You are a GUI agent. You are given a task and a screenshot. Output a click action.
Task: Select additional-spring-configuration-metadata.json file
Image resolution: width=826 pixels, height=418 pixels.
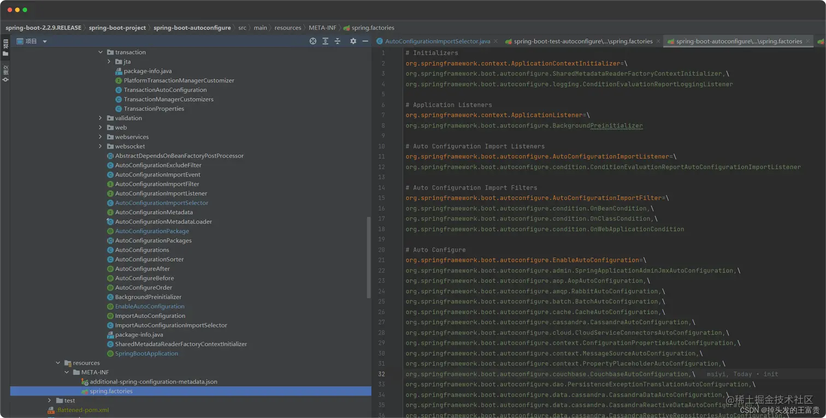pos(154,382)
